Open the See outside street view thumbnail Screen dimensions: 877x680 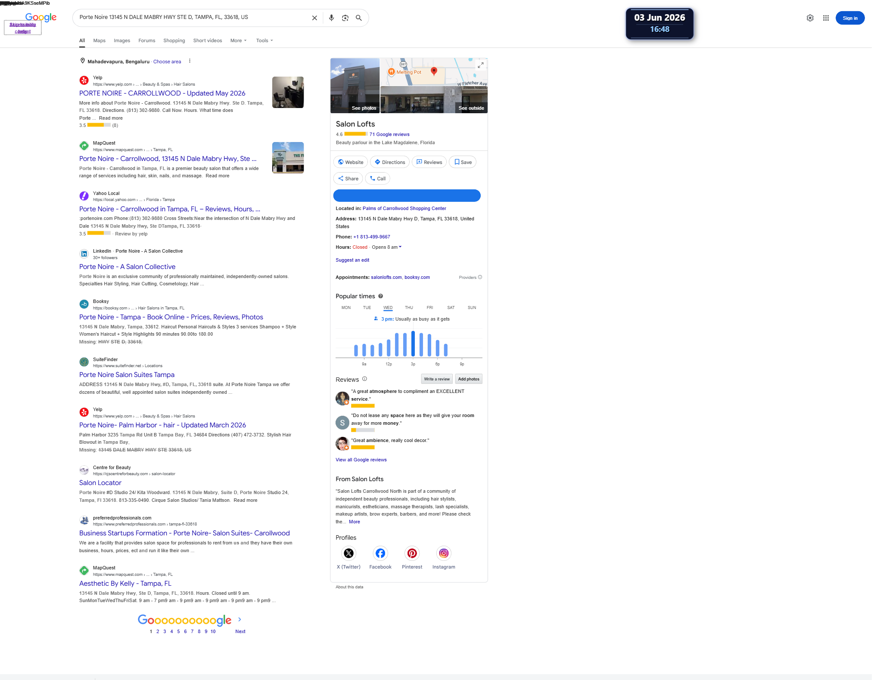pyautogui.click(x=434, y=100)
